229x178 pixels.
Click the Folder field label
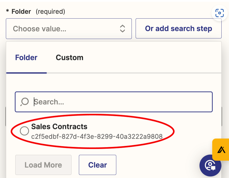tap(21, 11)
